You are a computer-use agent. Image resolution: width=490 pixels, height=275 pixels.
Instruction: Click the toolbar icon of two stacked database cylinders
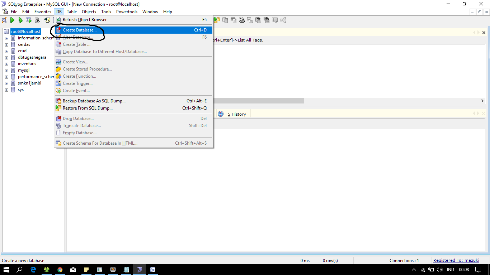click(225, 20)
